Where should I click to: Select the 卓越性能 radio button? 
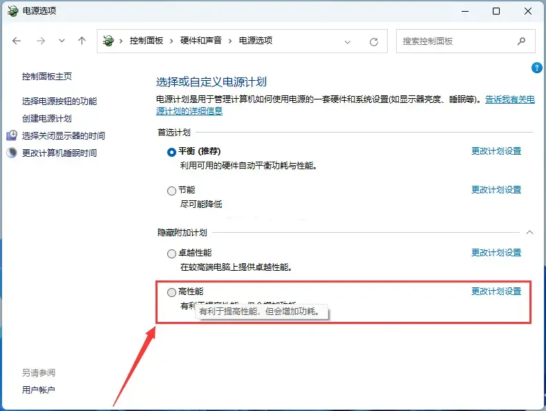[171, 254]
